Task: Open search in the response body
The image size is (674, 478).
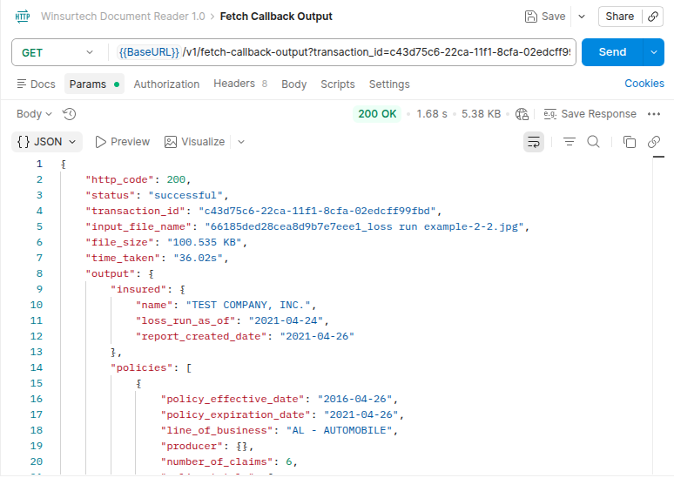Action: 593,142
